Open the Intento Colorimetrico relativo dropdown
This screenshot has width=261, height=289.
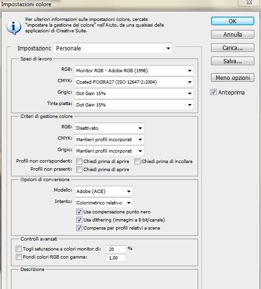coord(103,202)
